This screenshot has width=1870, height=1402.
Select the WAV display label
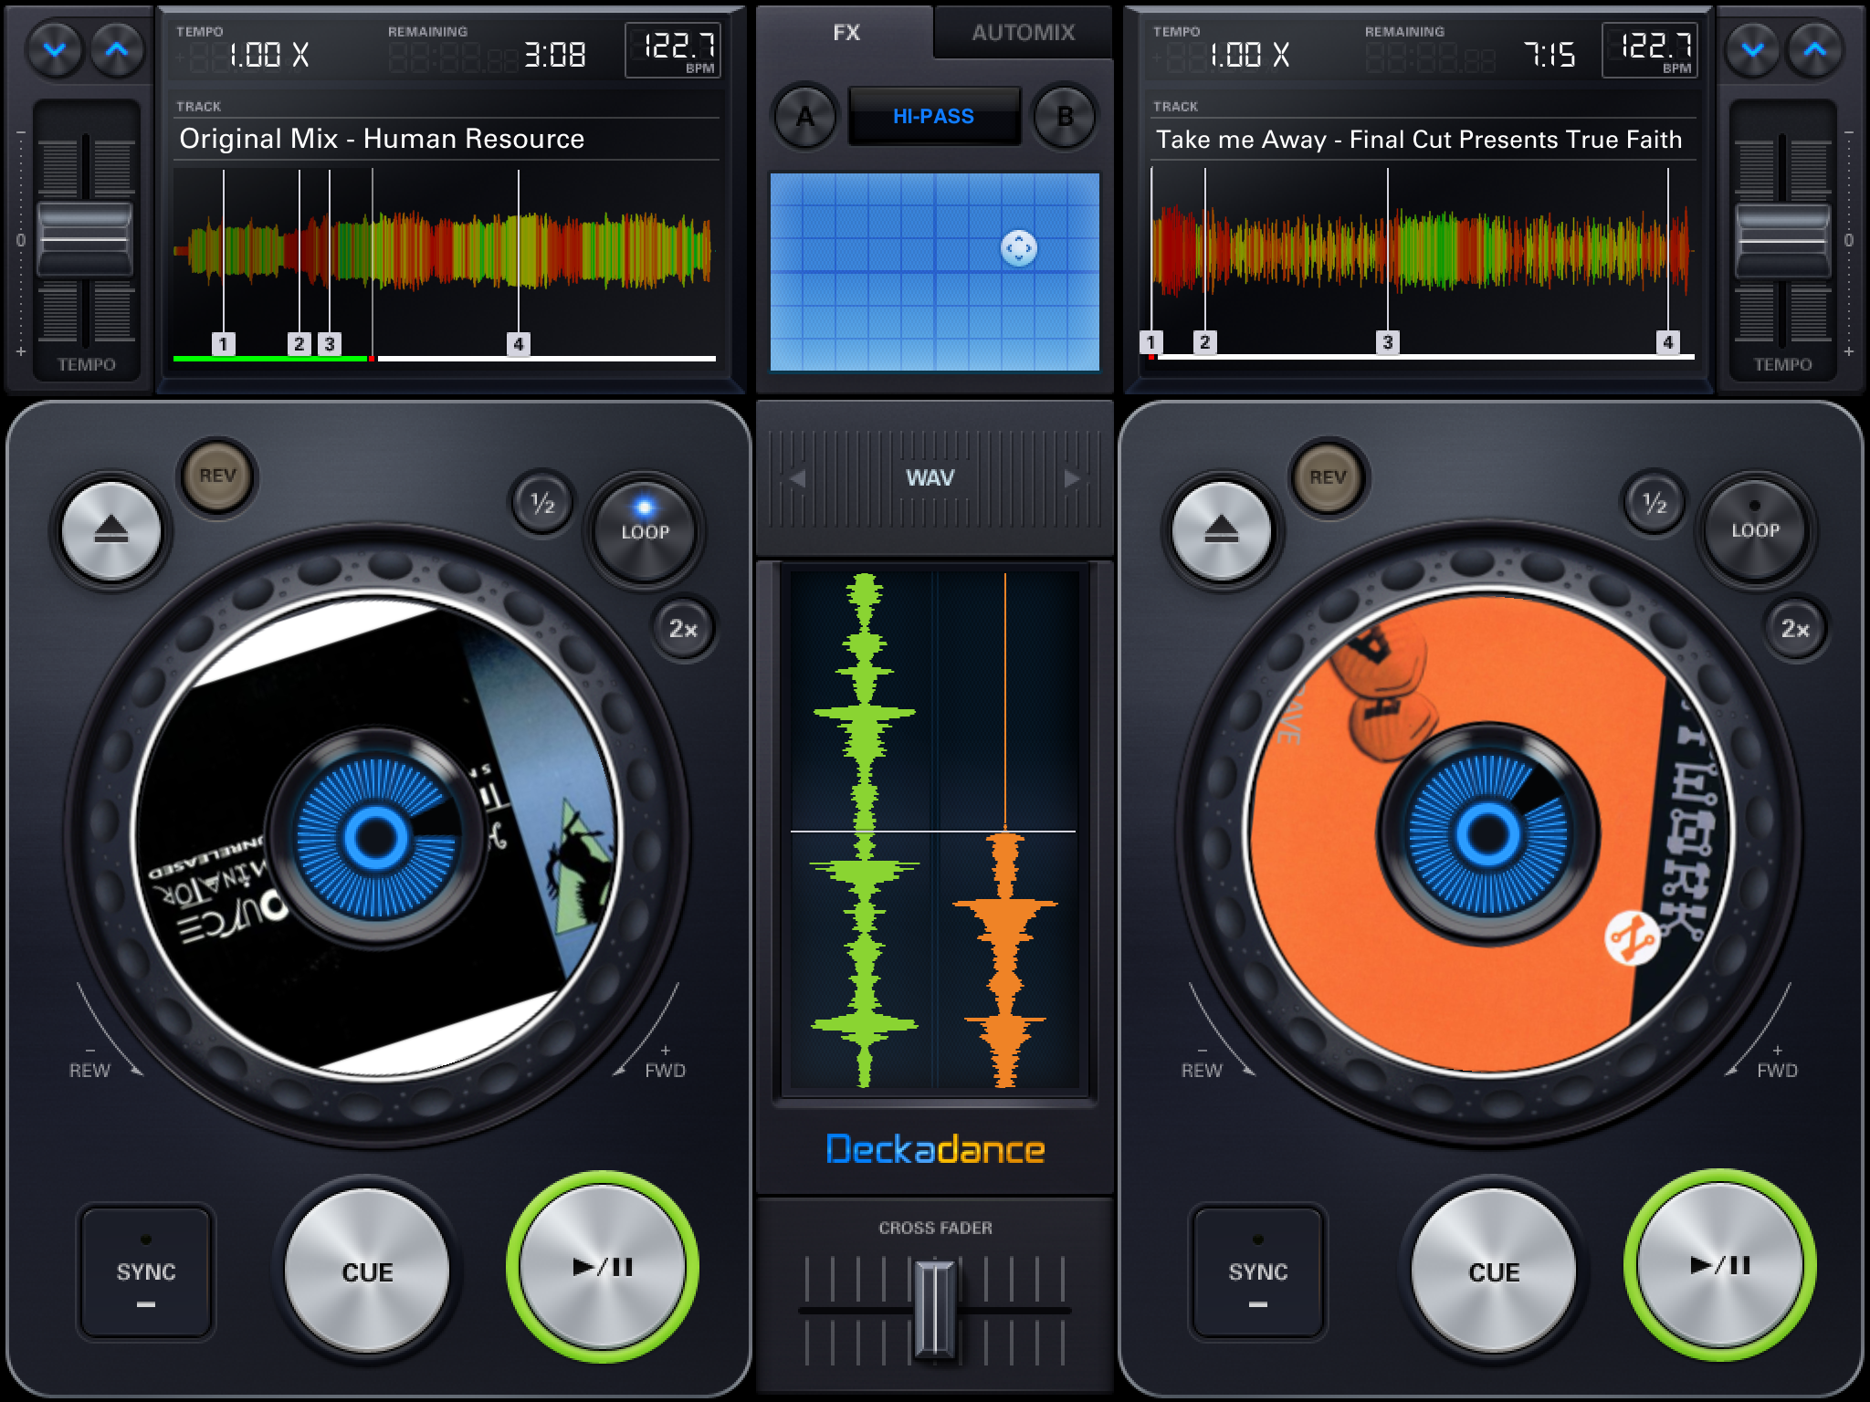coord(930,478)
